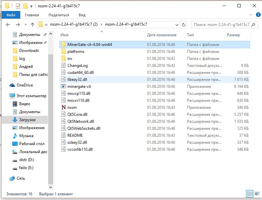The image size is (262, 200).
Task: Switch to details view layout icon
Action: [249, 194]
